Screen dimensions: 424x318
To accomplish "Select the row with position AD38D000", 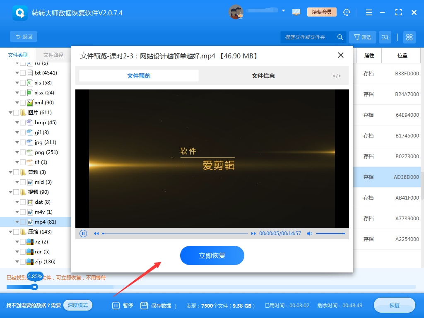I will coord(387,177).
